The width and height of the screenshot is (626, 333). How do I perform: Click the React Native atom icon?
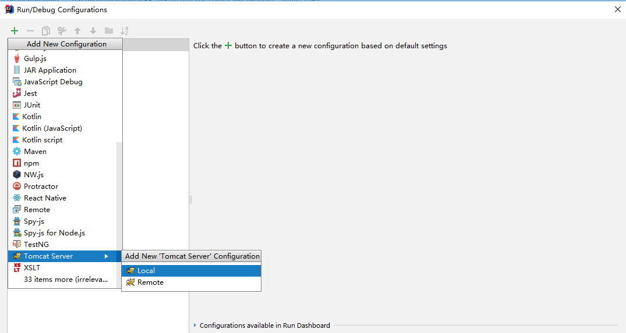click(17, 198)
